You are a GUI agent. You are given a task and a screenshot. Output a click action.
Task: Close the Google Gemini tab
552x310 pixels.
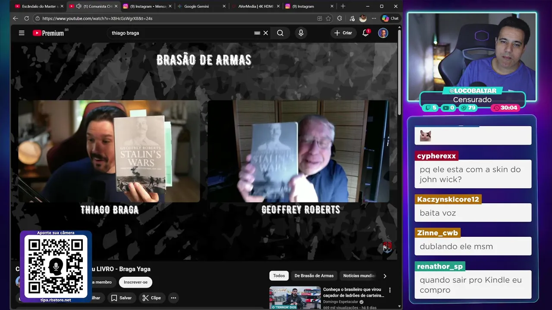(x=224, y=6)
